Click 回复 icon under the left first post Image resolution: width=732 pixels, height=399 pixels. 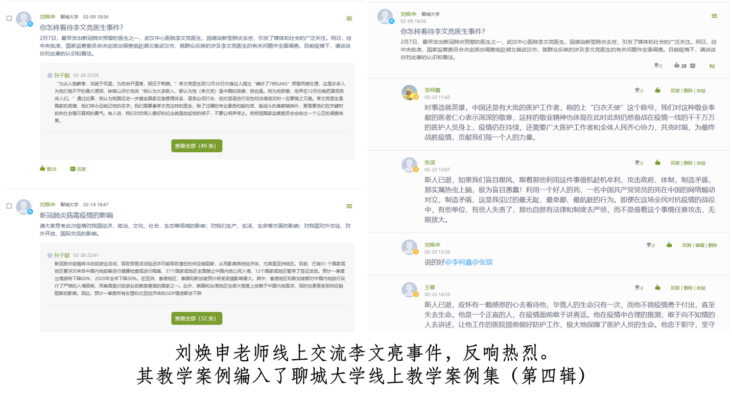pyautogui.click(x=78, y=169)
